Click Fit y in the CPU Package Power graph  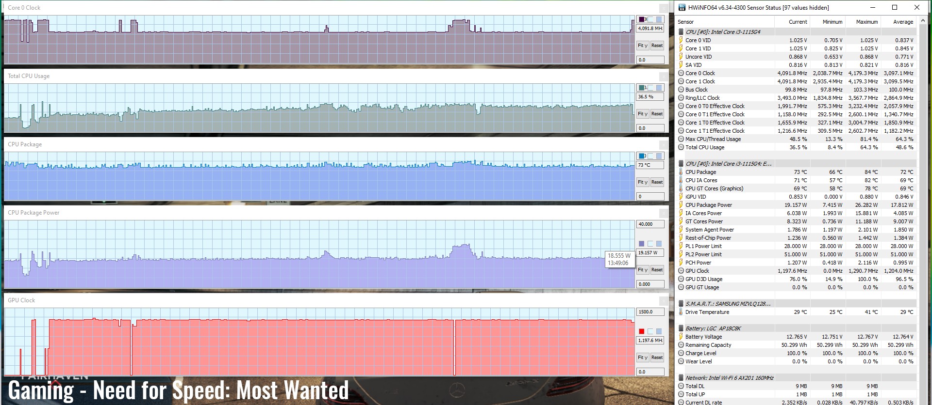tap(642, 270)
